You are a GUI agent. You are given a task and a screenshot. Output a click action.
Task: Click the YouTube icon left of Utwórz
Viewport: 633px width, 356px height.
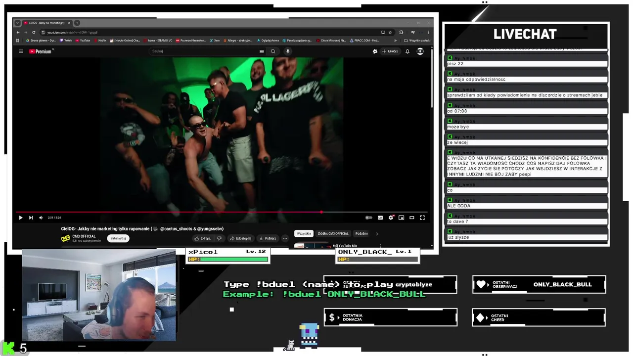(375, 51)
